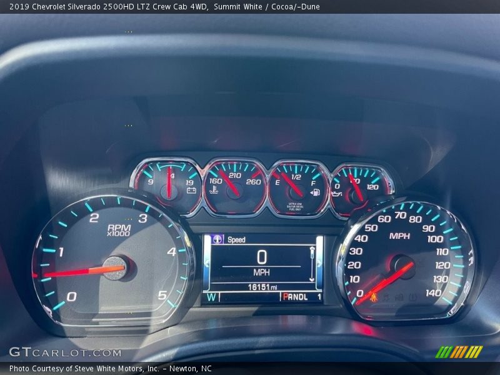Click the fuel pump icon
The height and width of the screenshot is (375, 500).
pyautogui.click(x=314, y=192)
